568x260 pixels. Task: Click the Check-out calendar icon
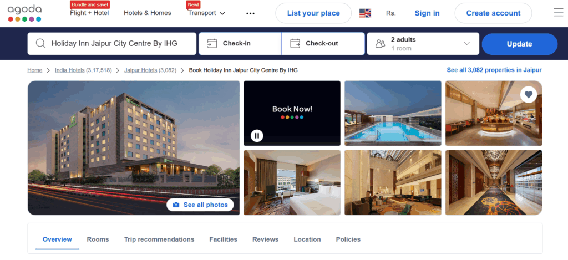(x=295, y=43)
